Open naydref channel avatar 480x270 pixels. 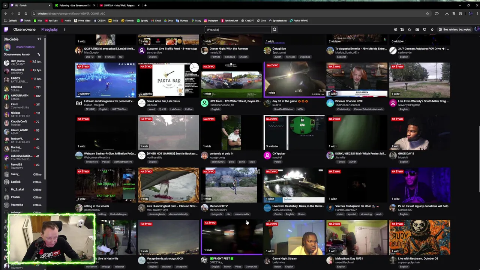tap(267, 155)
